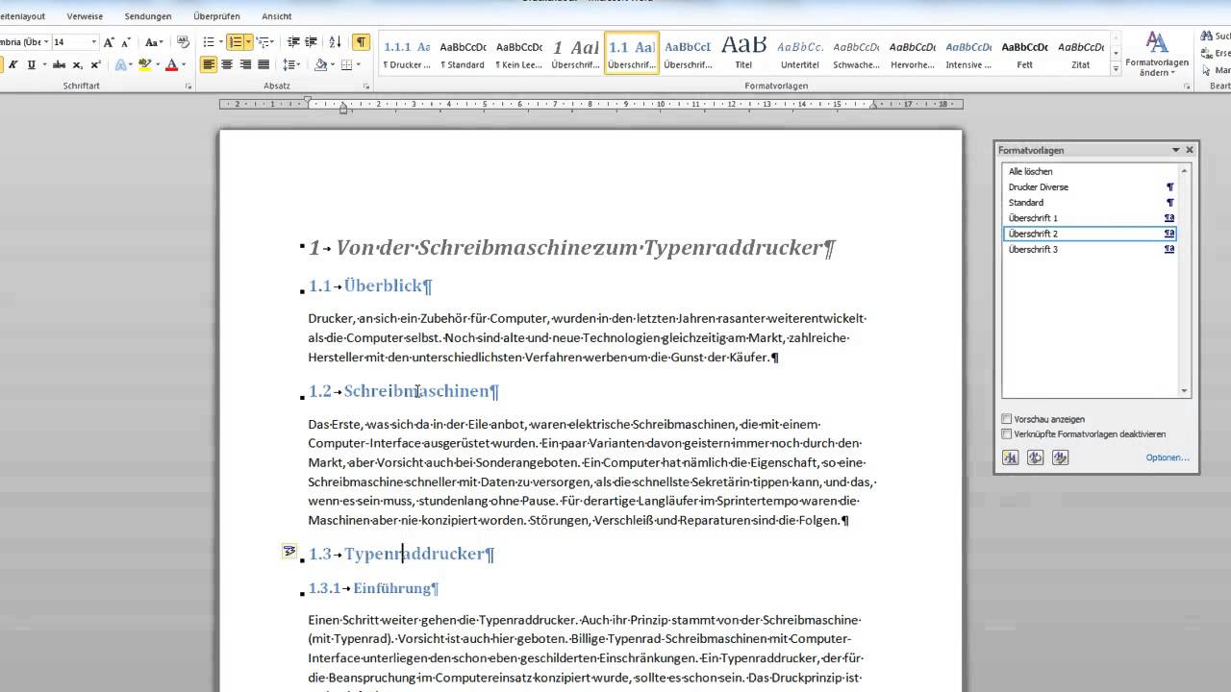Apply superscript formatting
Screen dimensions: 1231x692
point(96,65)
